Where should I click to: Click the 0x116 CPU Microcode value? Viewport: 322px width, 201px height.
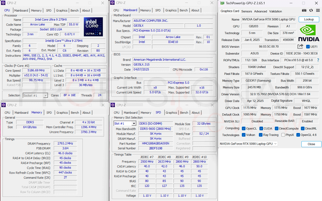(204, 70)
